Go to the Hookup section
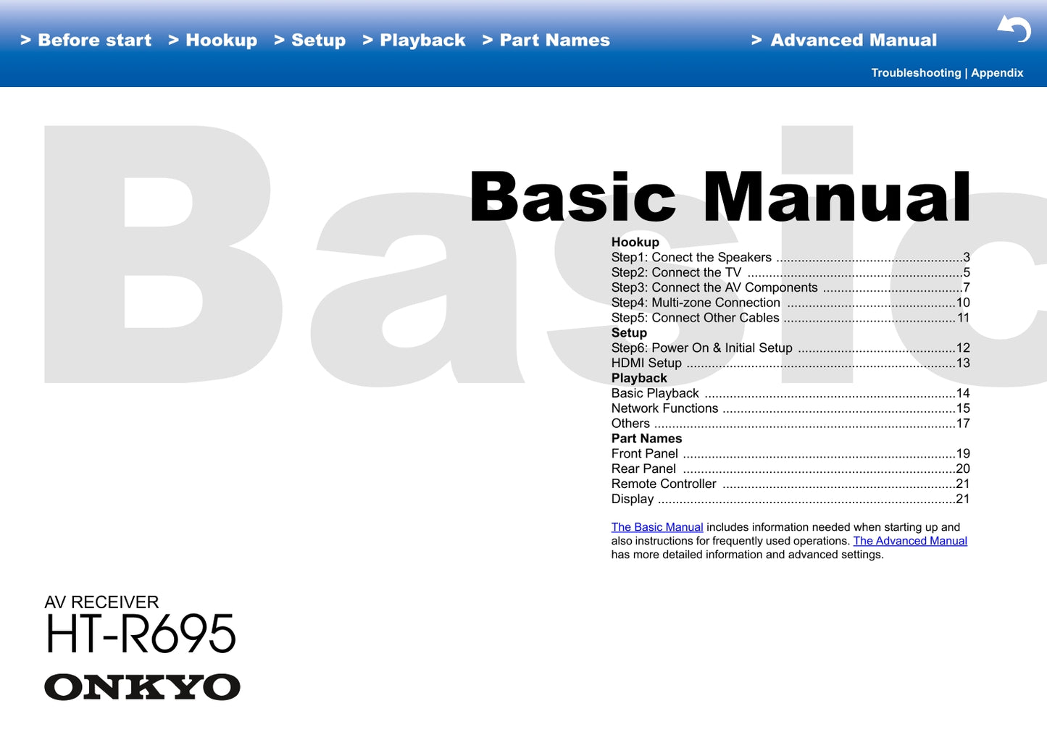The height and width of the screenshot is (740, 1047). (x=213, y=41)
